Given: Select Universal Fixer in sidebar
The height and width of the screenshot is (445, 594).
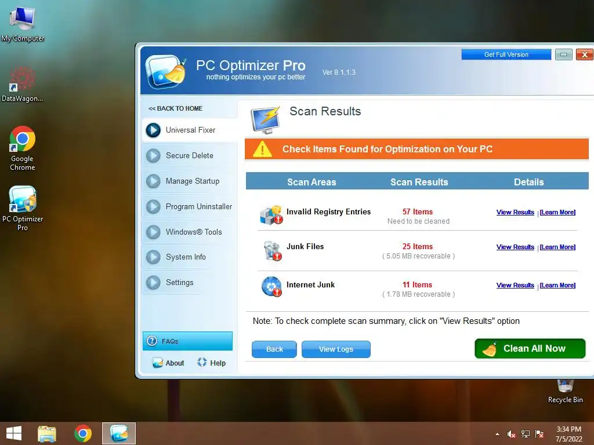Looking at the screenshot, I should click(190, 130).
